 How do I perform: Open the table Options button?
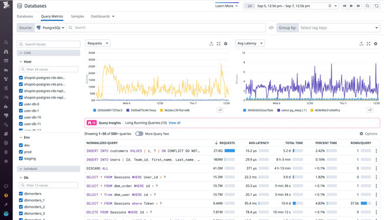click(x=368, y=134)
